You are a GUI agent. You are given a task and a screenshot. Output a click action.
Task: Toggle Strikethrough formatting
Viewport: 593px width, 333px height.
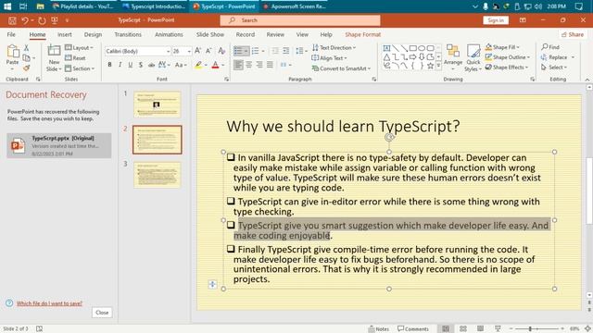tap(151, 65)
